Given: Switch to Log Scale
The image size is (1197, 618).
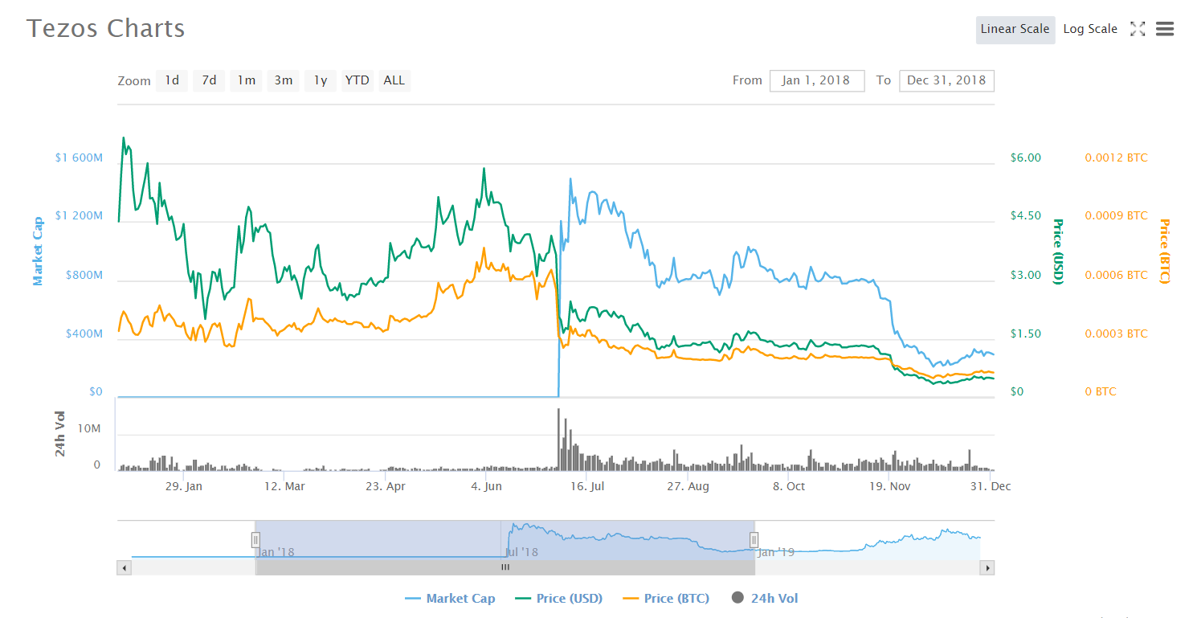Looking at the screenshot, I should [1090, 29].
